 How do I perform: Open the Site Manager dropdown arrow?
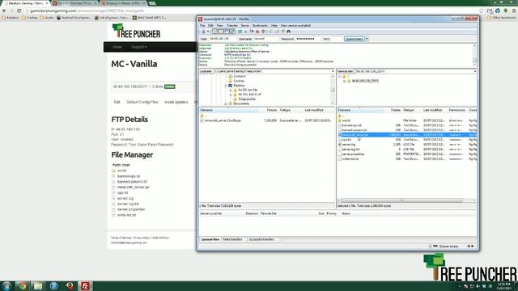pos(208,32)
